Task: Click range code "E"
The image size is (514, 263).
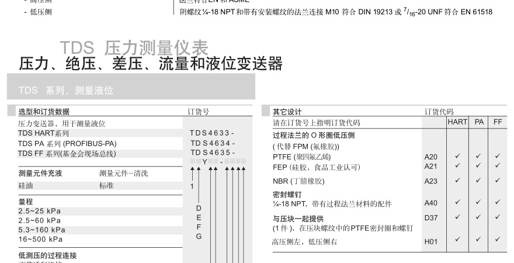Action: point(199,218)
